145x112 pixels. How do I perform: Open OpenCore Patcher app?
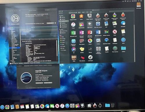[73, 41]
